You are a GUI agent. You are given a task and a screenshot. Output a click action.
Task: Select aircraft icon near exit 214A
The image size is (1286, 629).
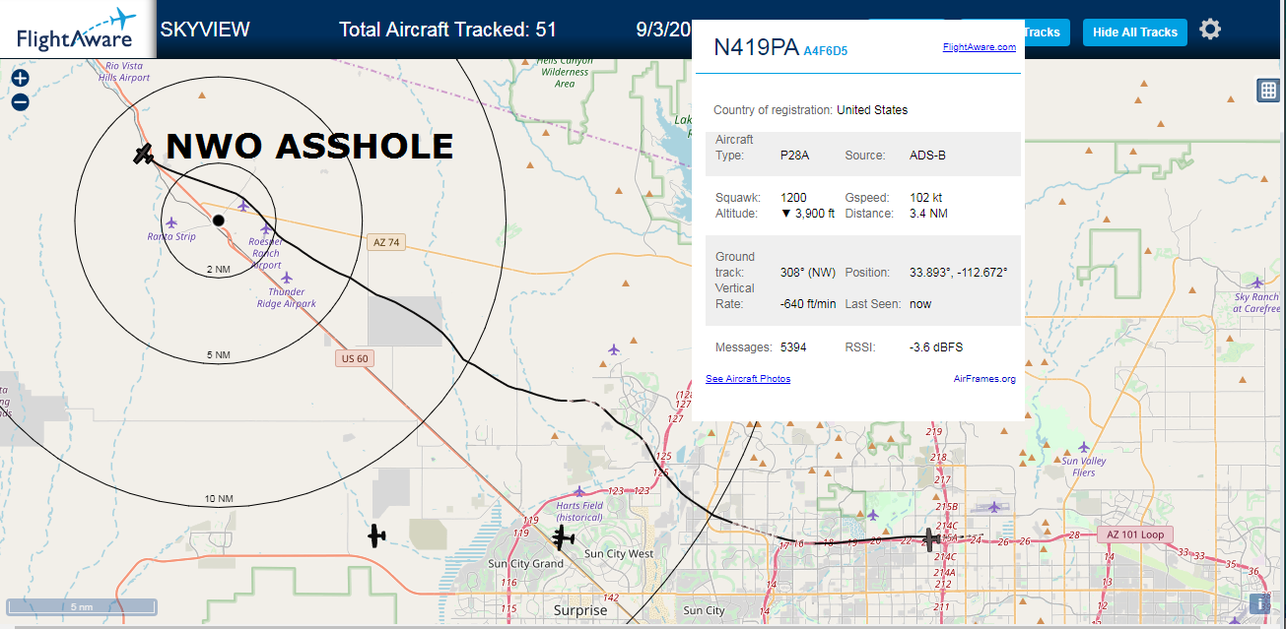(929, 539)
